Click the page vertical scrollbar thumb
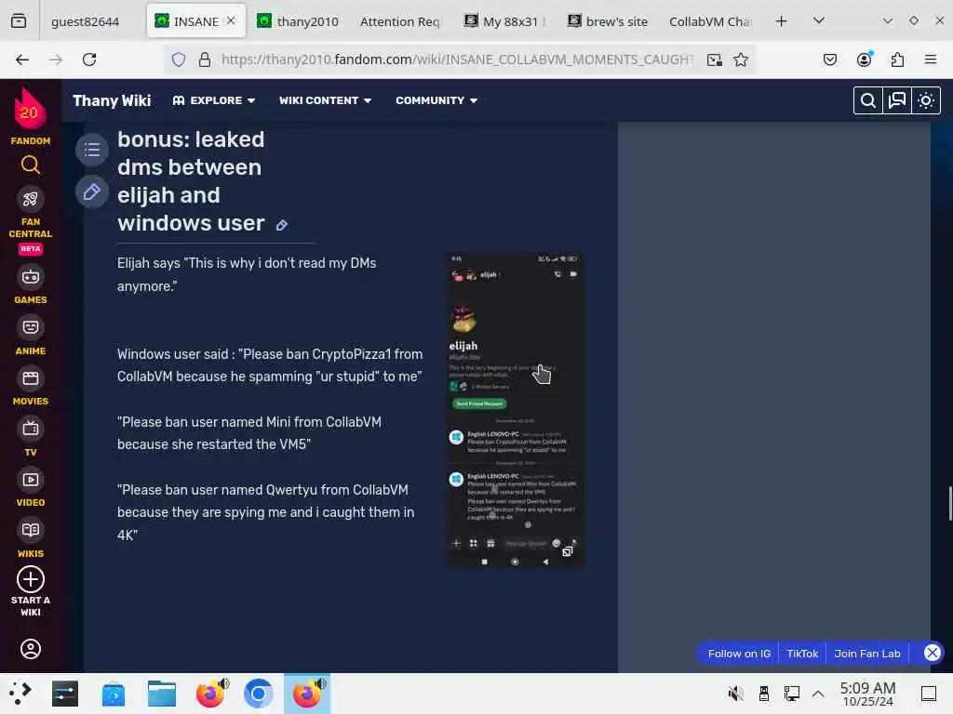The width and height of the screenshot is (953, 714). click(949, 503)
